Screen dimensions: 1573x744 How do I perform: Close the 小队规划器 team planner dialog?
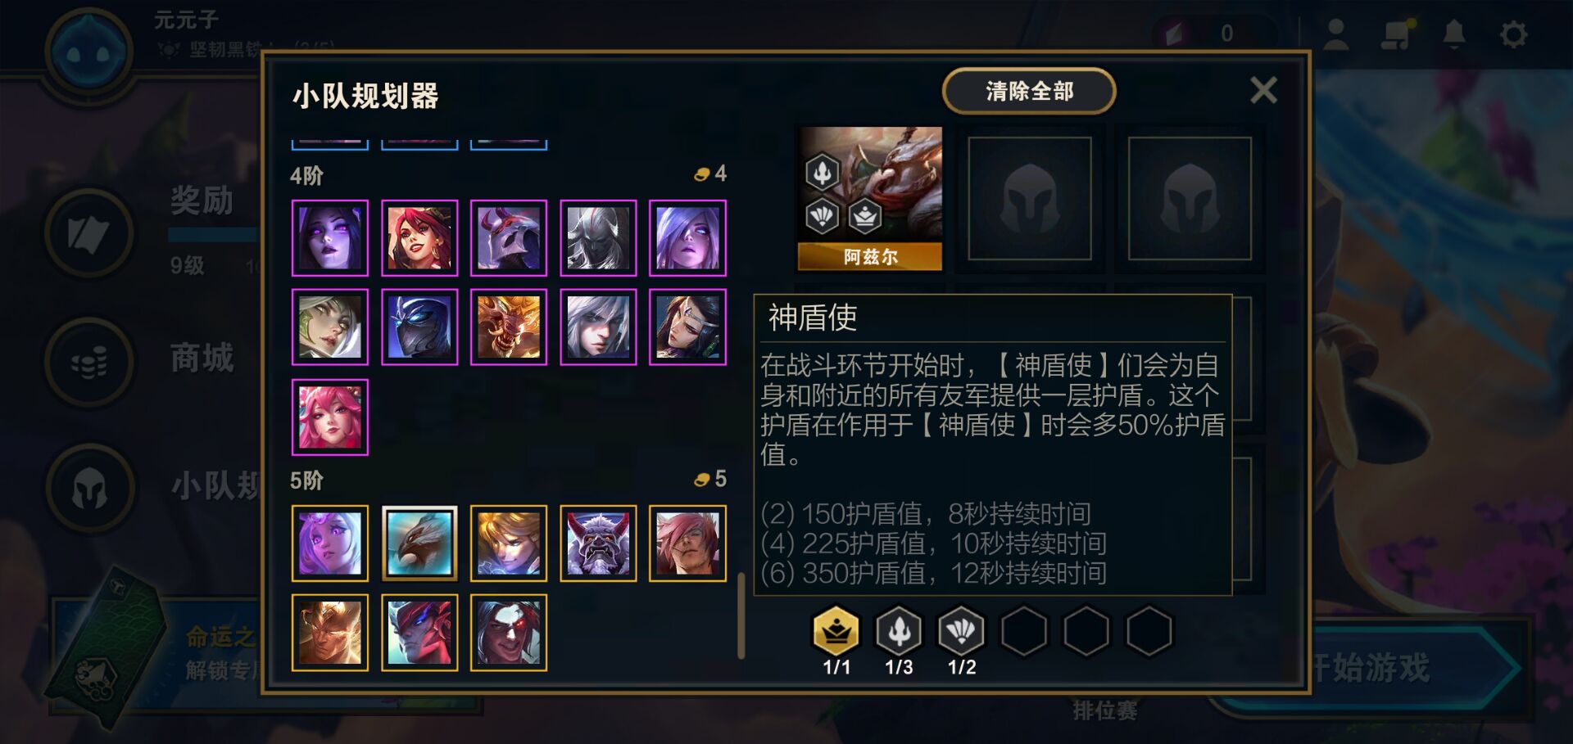coord(1263,90)
